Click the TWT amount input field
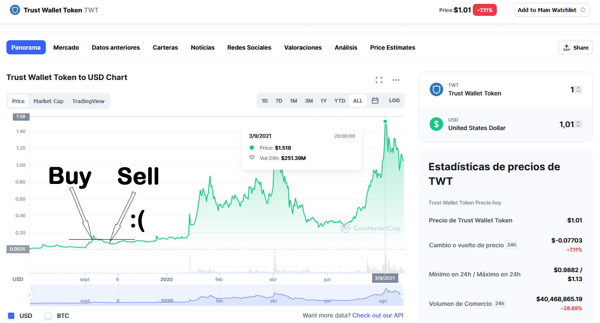Viewport: 600px width, 323px height. (x=571, y=89)
